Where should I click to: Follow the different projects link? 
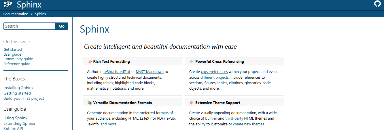tap(215, 78)
